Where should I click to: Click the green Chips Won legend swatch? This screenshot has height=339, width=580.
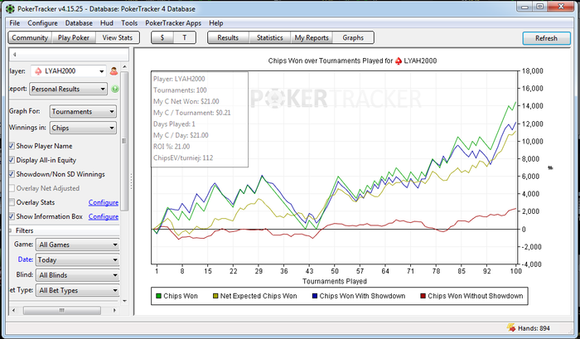(x=159, y=295)
